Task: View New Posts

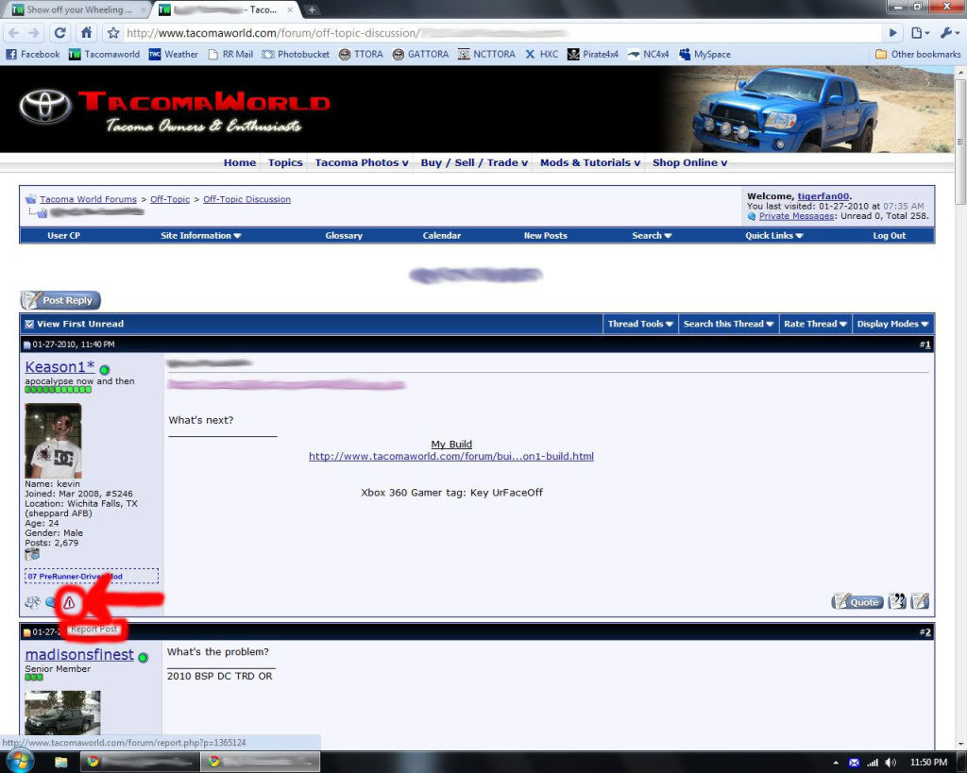Action: tap(545, 235)
